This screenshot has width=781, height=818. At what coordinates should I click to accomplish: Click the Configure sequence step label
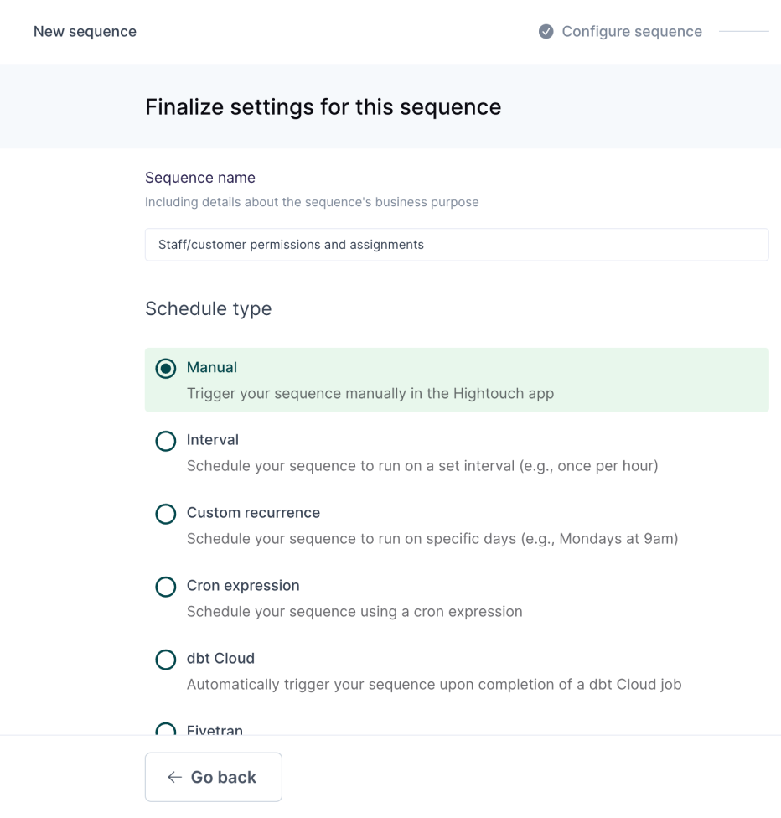point(632,32)
